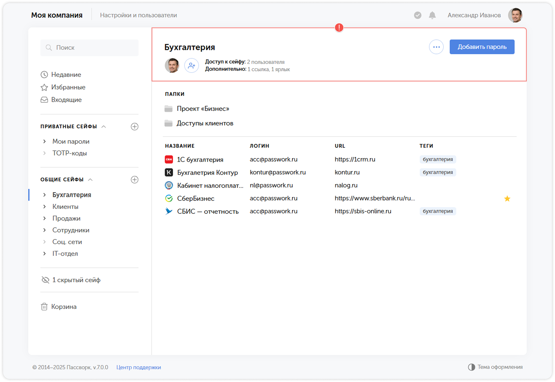The width and height of the screenshot is (555, 382).
Task: Go to Моя компания home
Action: pos(57,15)
